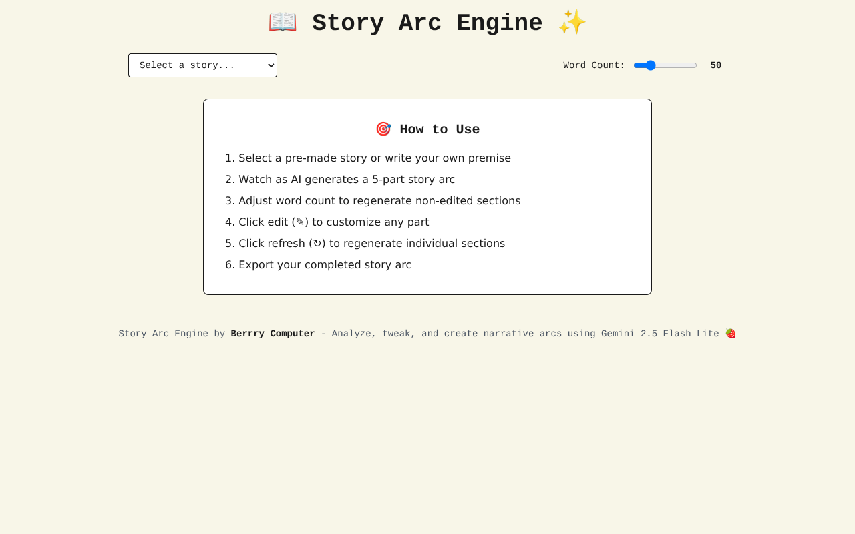The width and height of the screenshot is (855, 534).
Task: Choose a pre-made story from the dropdown
Action: point(202,65)
